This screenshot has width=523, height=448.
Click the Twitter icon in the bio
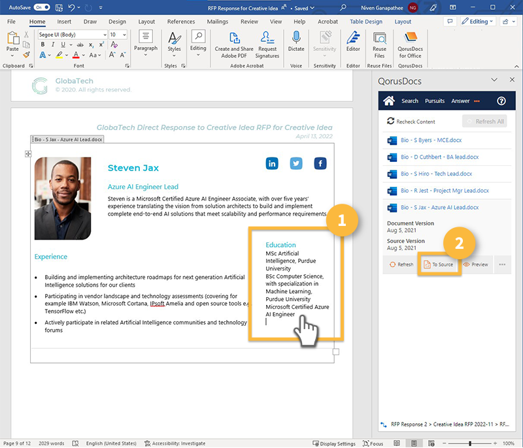pyautogui.click(x=296, y=163)
